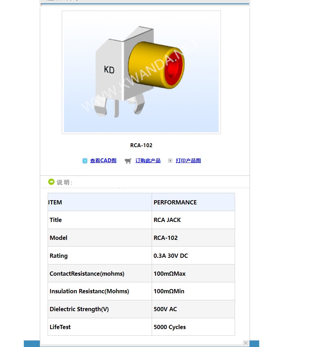Viewport: 310px width, 347px height.
Task: Select the RCA-102 caption under image
Action: 141,145
